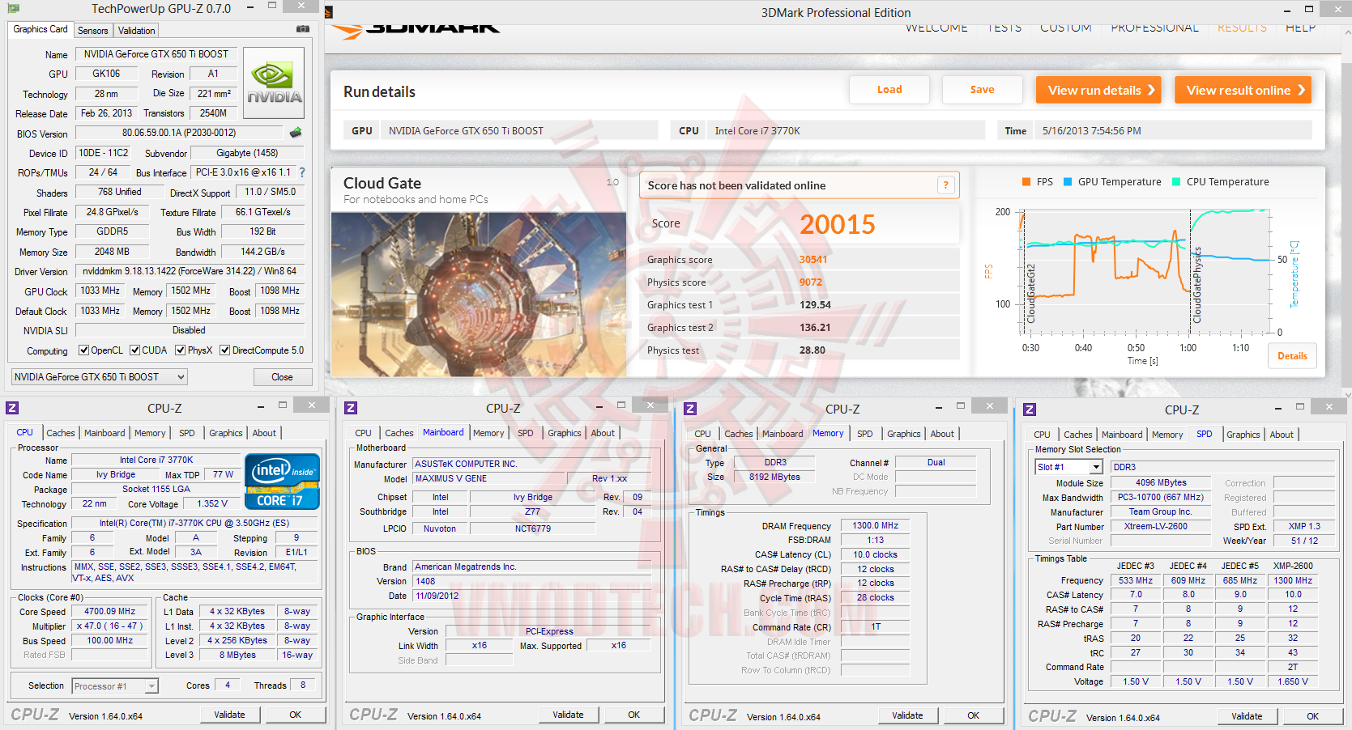
Task: Click the NVIDIA logo in GPU-Z
Action: 274,83
